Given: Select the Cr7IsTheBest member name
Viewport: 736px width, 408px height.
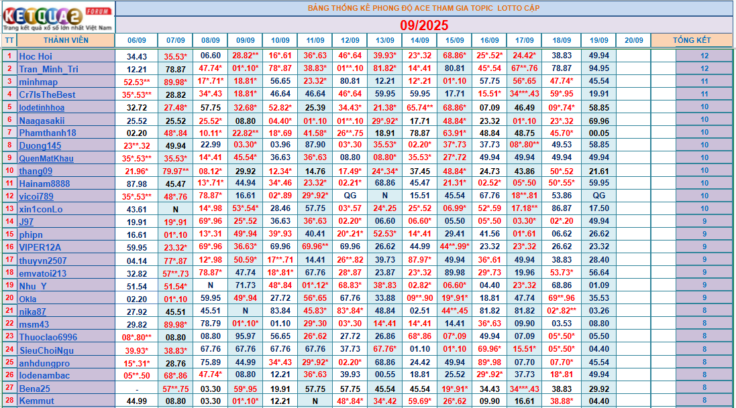Looking at the screenshot, I should (x=47, y=94).
